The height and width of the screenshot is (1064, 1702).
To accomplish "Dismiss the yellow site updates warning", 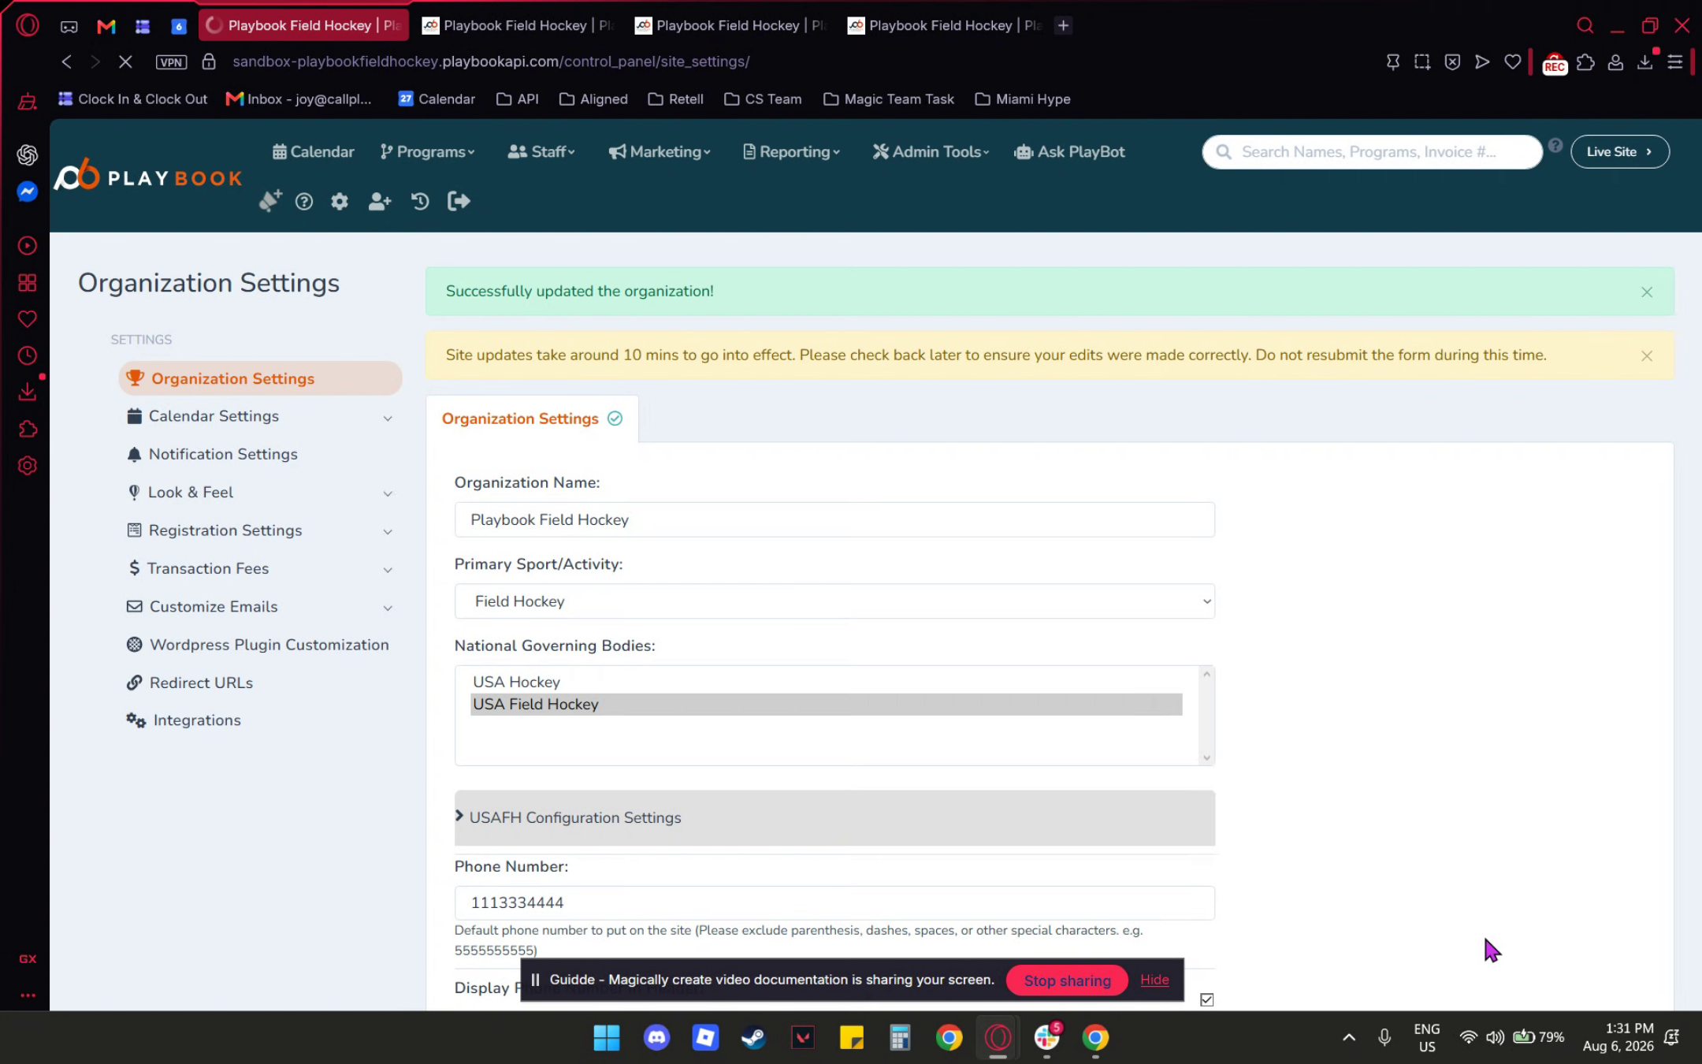I will 1647,356.
